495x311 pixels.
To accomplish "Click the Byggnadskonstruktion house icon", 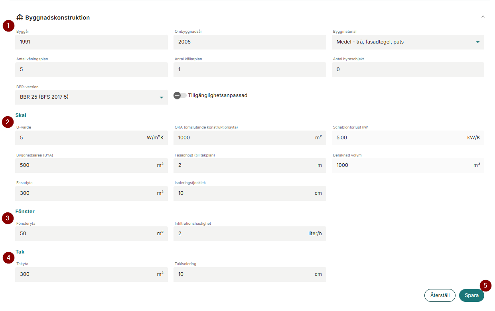I will point(20,17).
